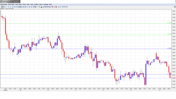Click the red current price tag on axis
176x99 pixels.
point(174,78)
